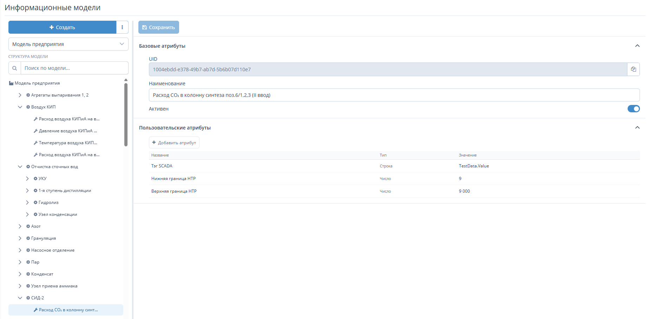Viewport: 648px width, 319px height.
Task: Select the Давление воздуха КИПиА item
Action: [x=68, y=131]
